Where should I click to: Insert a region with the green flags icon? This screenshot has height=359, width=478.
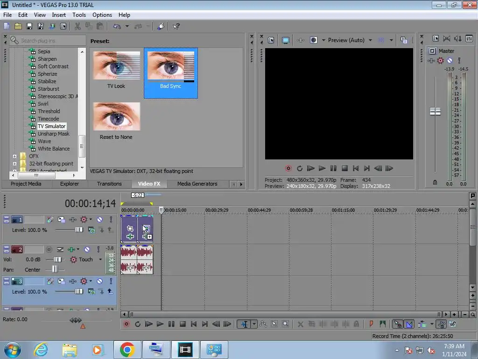click(383, 324)
